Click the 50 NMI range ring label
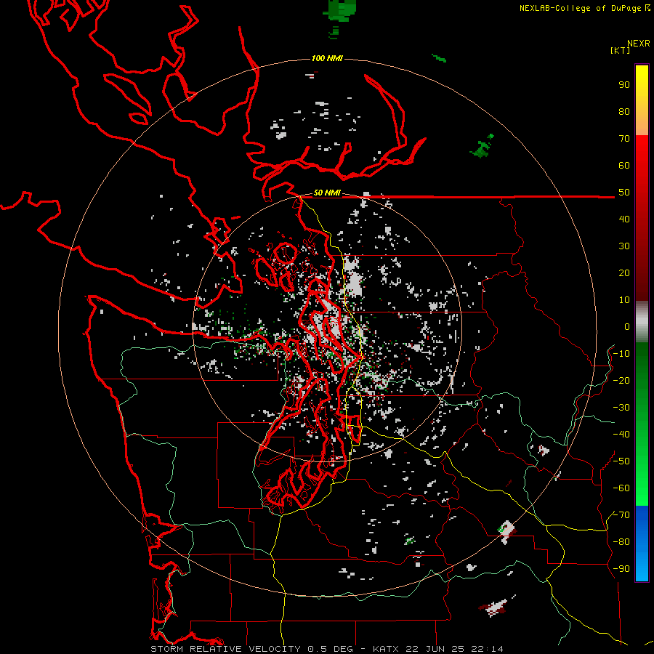654x654 pixels. click(327, 193)
